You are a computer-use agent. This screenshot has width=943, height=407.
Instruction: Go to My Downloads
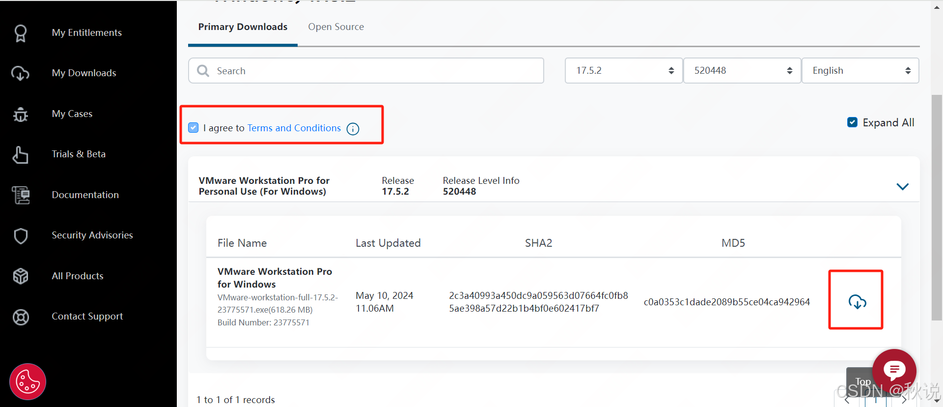(84, 73)
